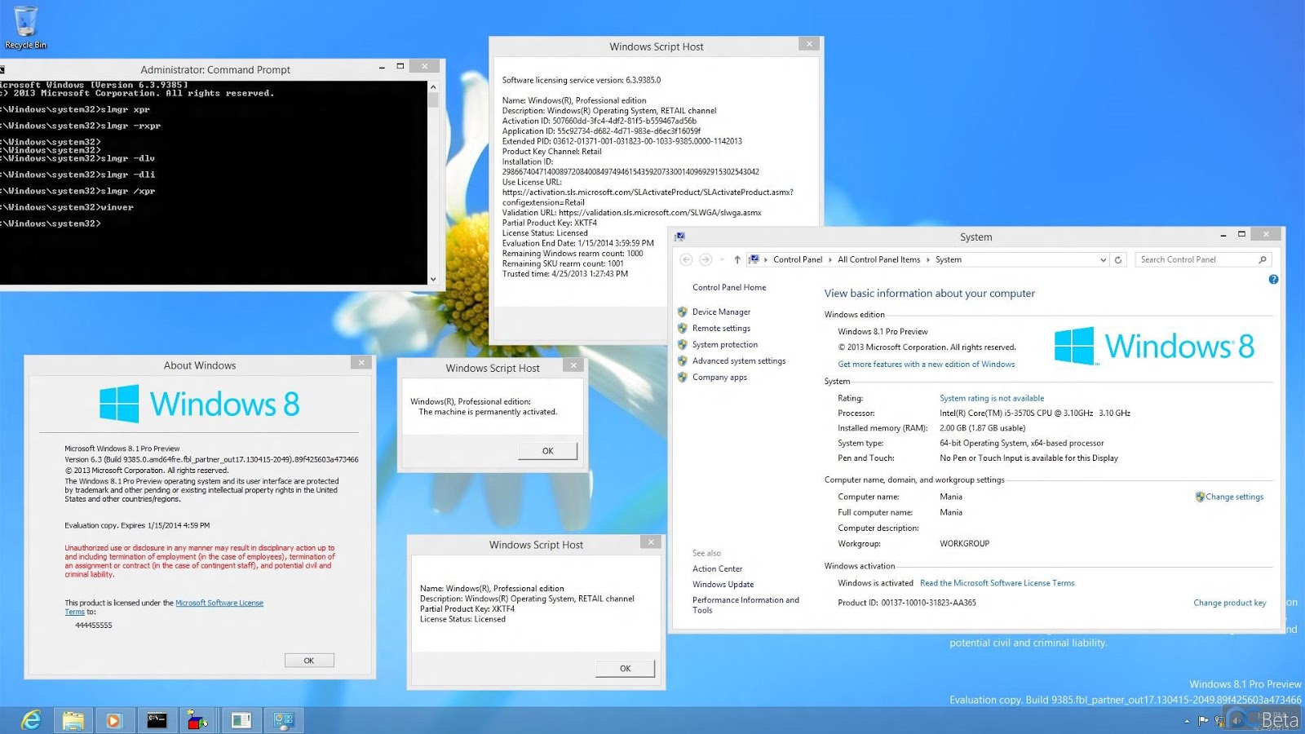The width and height of the screenshot is (1305, 734).
Task: Expand the address bar history dropdown
Action: (x=1103, y=260)
